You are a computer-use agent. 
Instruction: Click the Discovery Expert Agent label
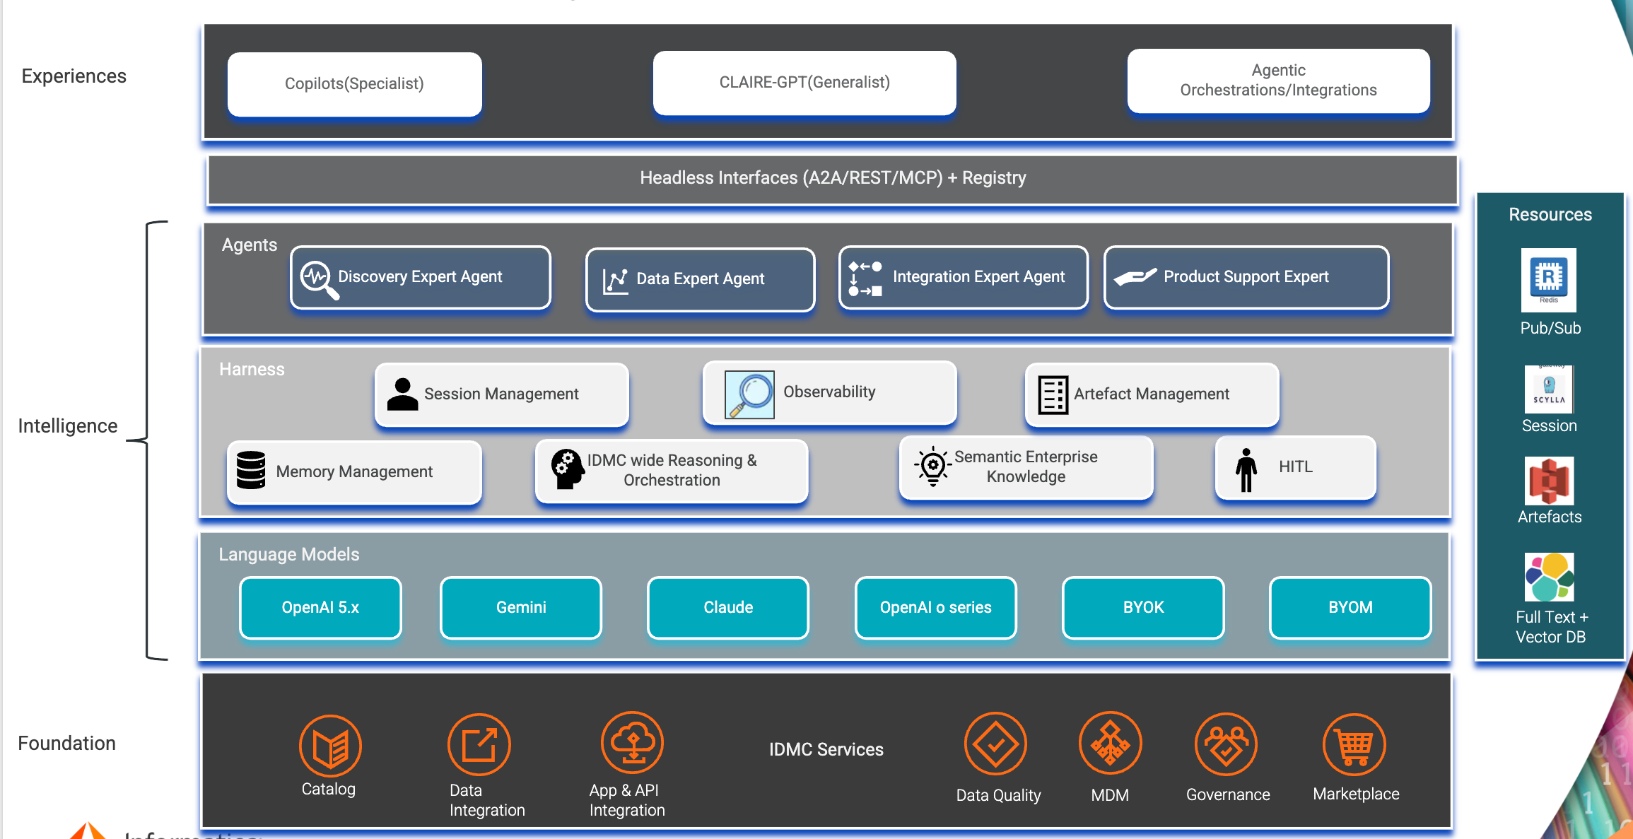(420, 277)
